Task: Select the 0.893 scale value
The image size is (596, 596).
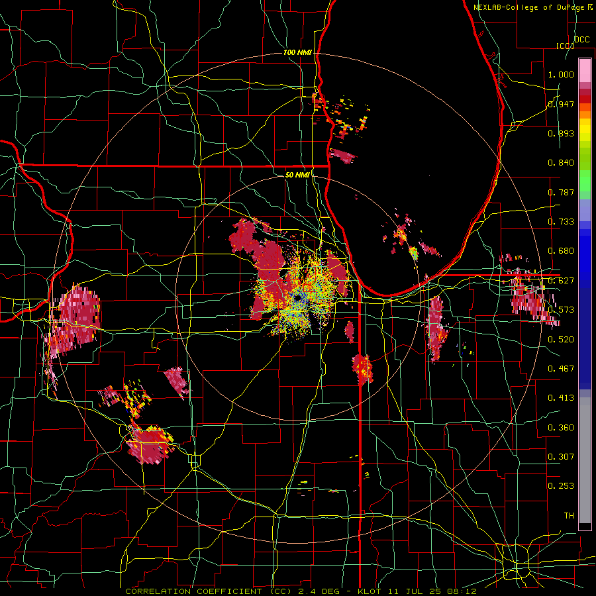Action: (x=561, y=133)
